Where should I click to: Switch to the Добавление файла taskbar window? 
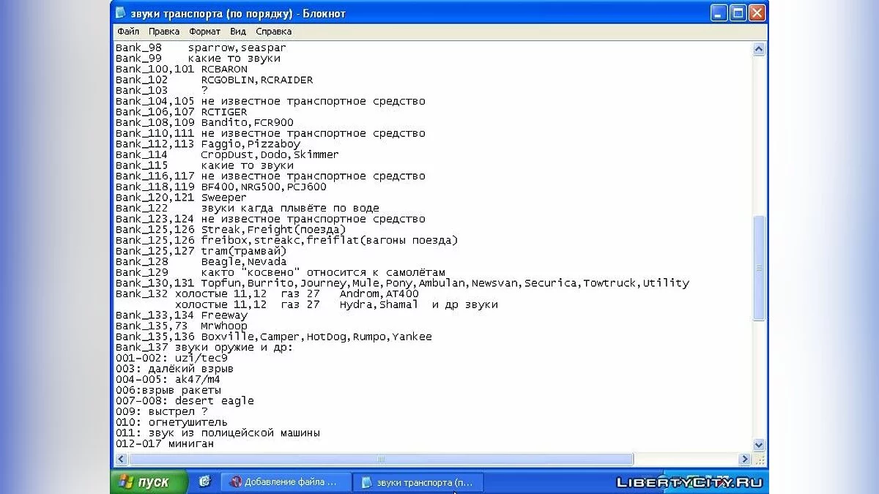[x=285, y=482]
